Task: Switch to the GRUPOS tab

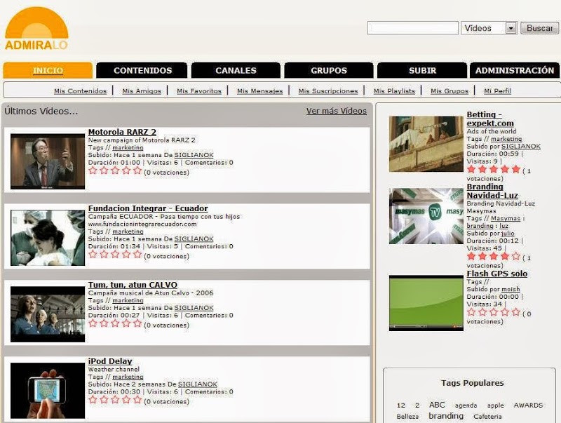Action: pyautogui.click(x=329, y=70)
